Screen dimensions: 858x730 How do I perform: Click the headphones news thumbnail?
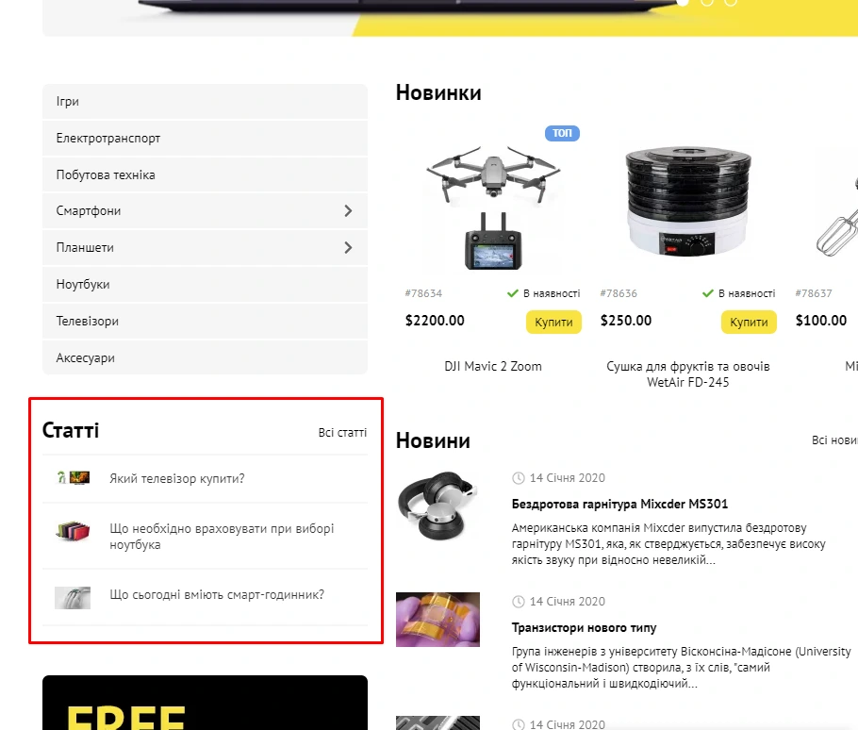pos(437,506)
